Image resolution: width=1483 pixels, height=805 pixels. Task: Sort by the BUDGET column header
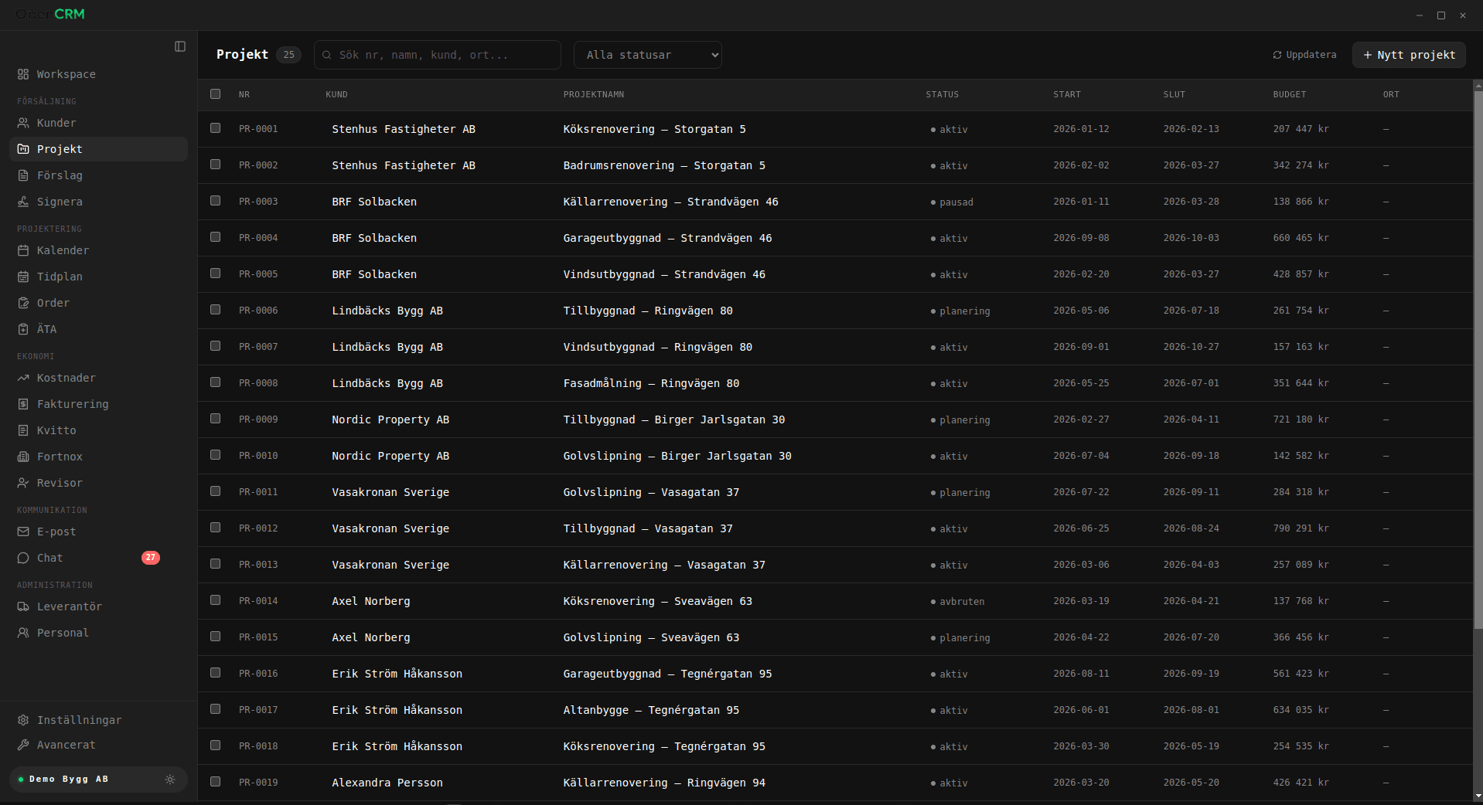pos(1290,94)
